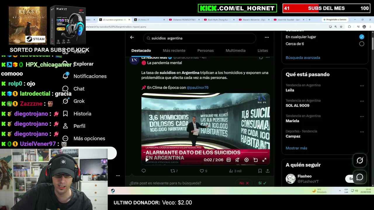Open options for the SOL AL 9009 trend

362,101
